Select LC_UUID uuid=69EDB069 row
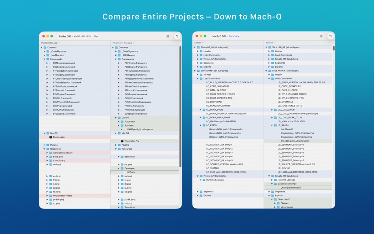 click(228, 172)
